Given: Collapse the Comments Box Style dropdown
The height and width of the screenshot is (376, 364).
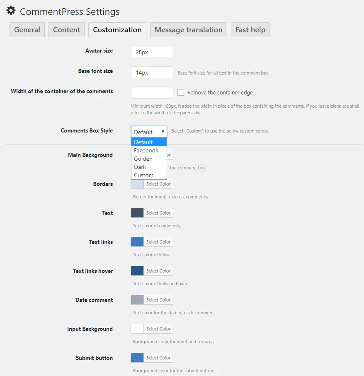Looking at the screenshot, I should click(x=149, y=132).
